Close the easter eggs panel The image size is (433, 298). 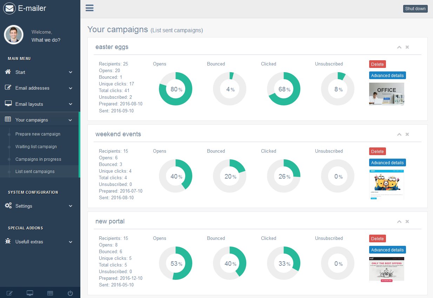pyautogui.click(x=407, y=47)
